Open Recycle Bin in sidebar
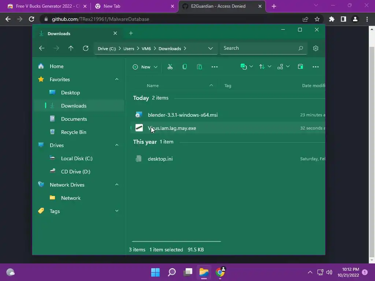The width and height of the screenshot is (375, 281). click(79, 132)
